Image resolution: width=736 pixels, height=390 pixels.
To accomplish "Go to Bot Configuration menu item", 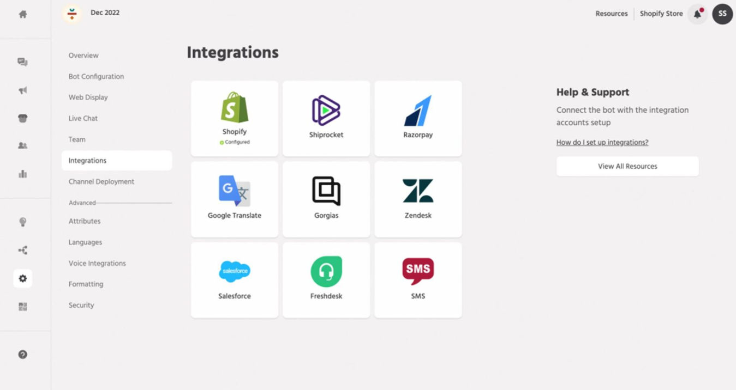I will click(96, 77).
